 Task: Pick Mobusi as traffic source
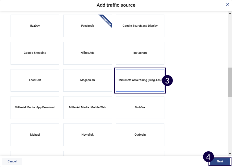(x=35, y=135)
